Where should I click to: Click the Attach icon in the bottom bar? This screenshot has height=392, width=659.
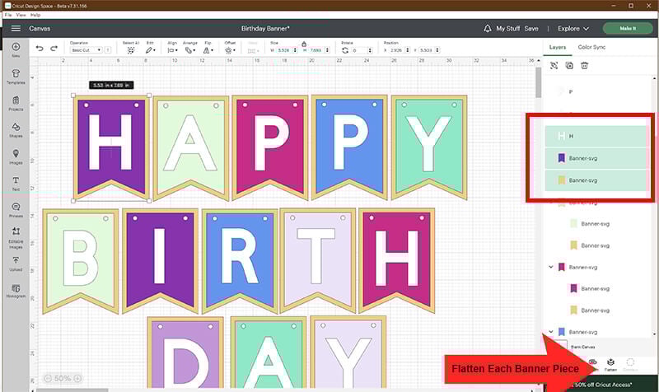click(x=592, y=364)
